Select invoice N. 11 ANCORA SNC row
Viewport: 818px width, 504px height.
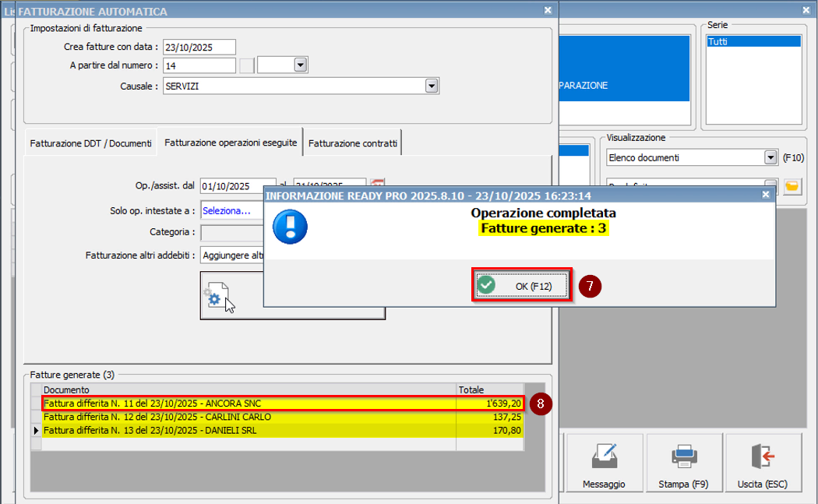coord(249,404)
